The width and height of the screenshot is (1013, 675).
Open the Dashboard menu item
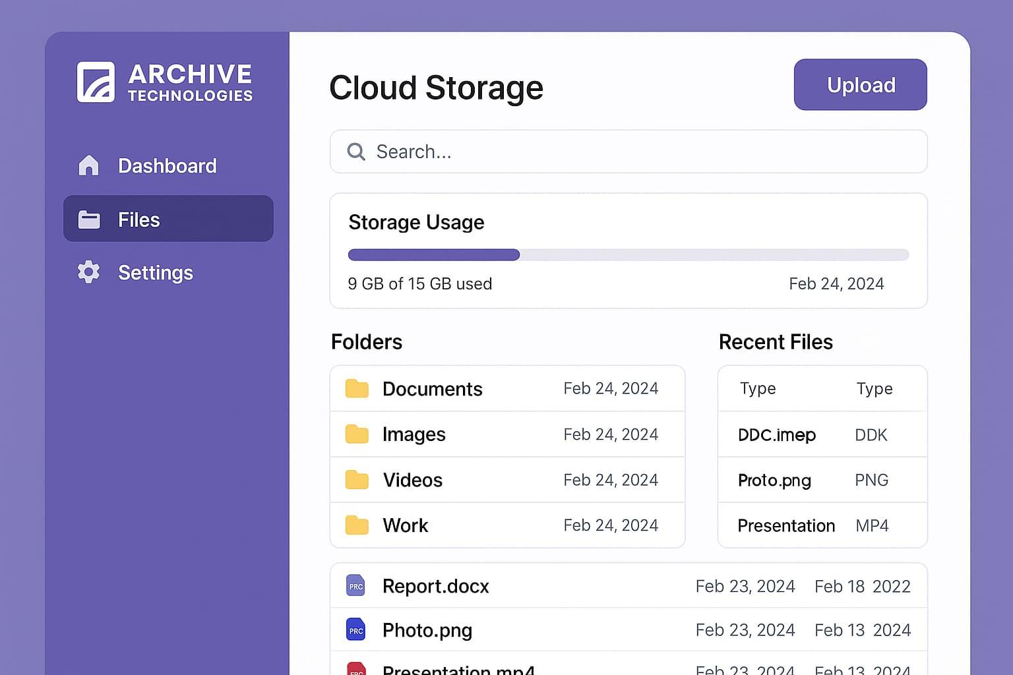[167, 165]
